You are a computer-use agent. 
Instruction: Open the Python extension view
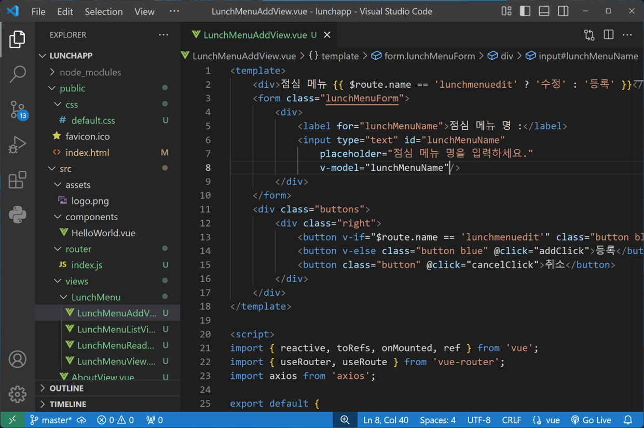coord(17,215)
